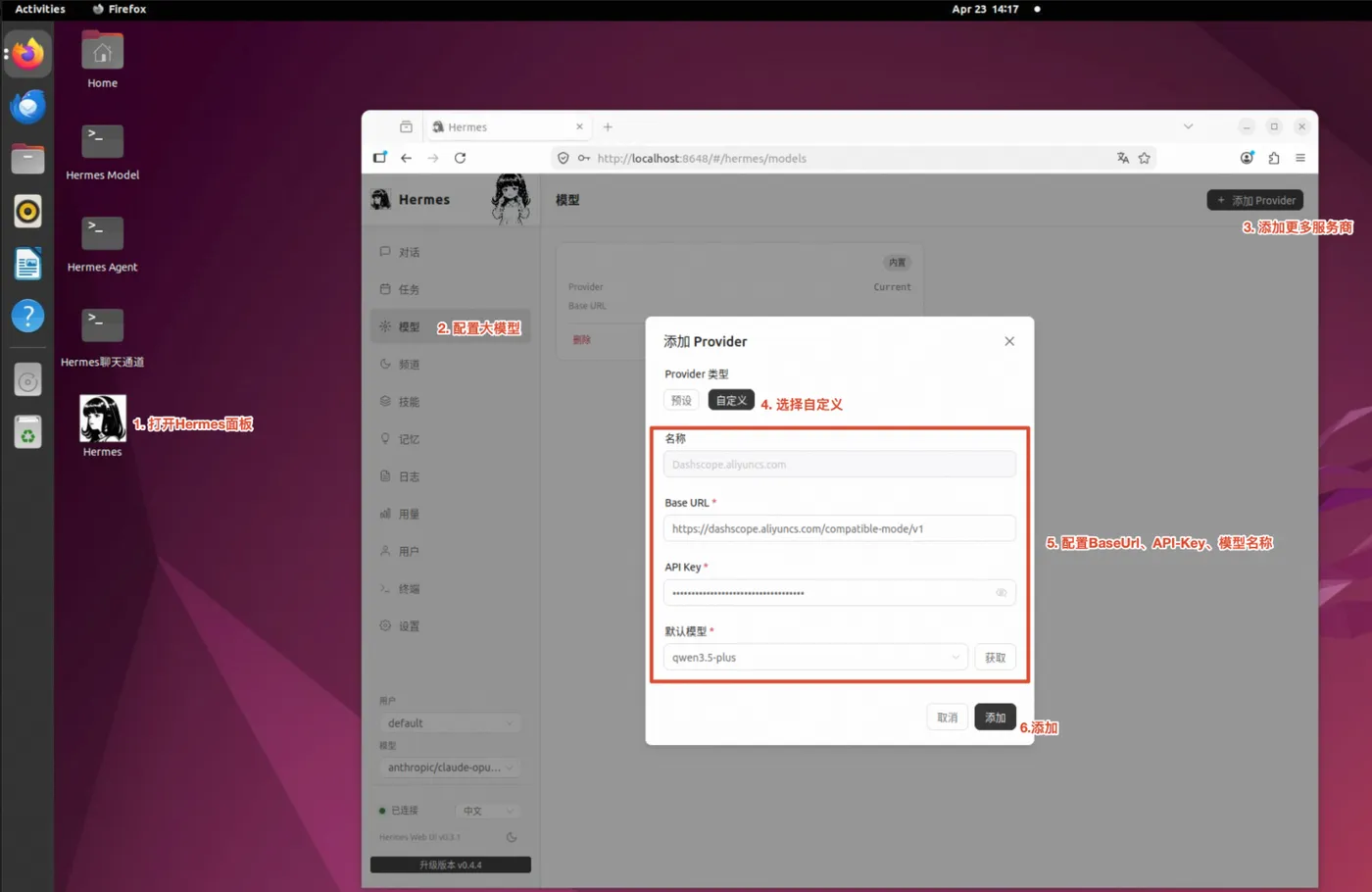The height and width of the screenshot is (892, 1372).
Task: Open 频道 in the Hermes sidebar
Action: point(450,364)
